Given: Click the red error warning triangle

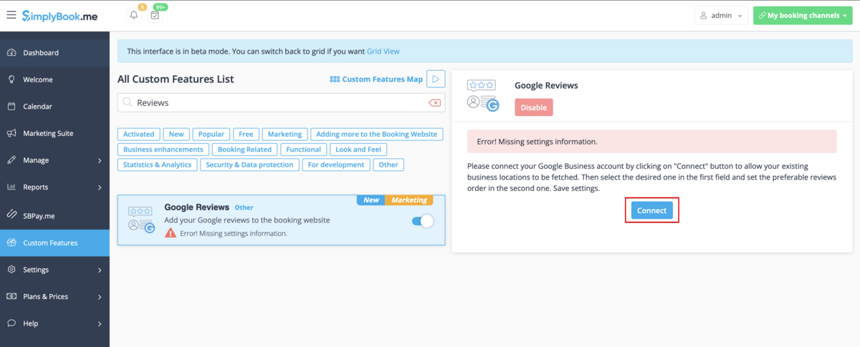Looking at the screenshot, I should click(170, 233).
